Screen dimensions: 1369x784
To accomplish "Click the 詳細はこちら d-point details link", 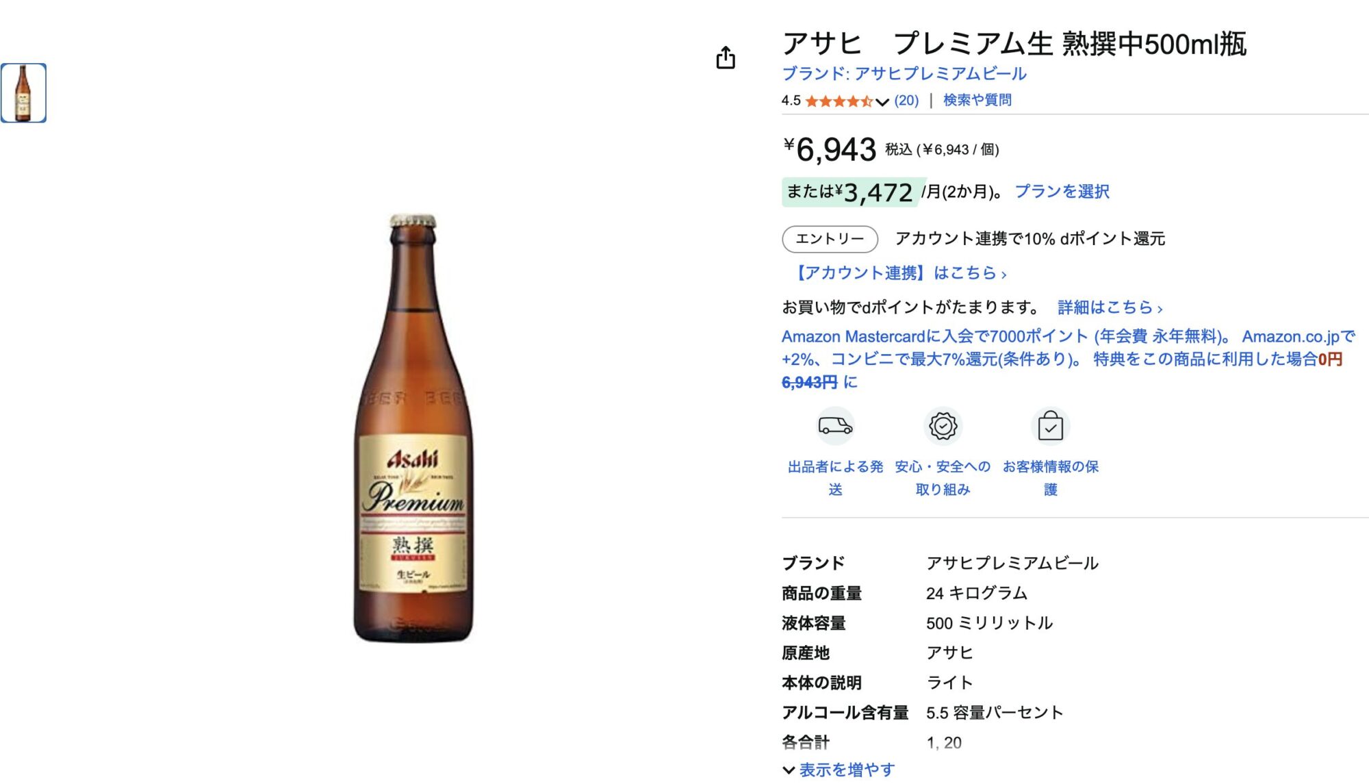I will [1110, 307].
